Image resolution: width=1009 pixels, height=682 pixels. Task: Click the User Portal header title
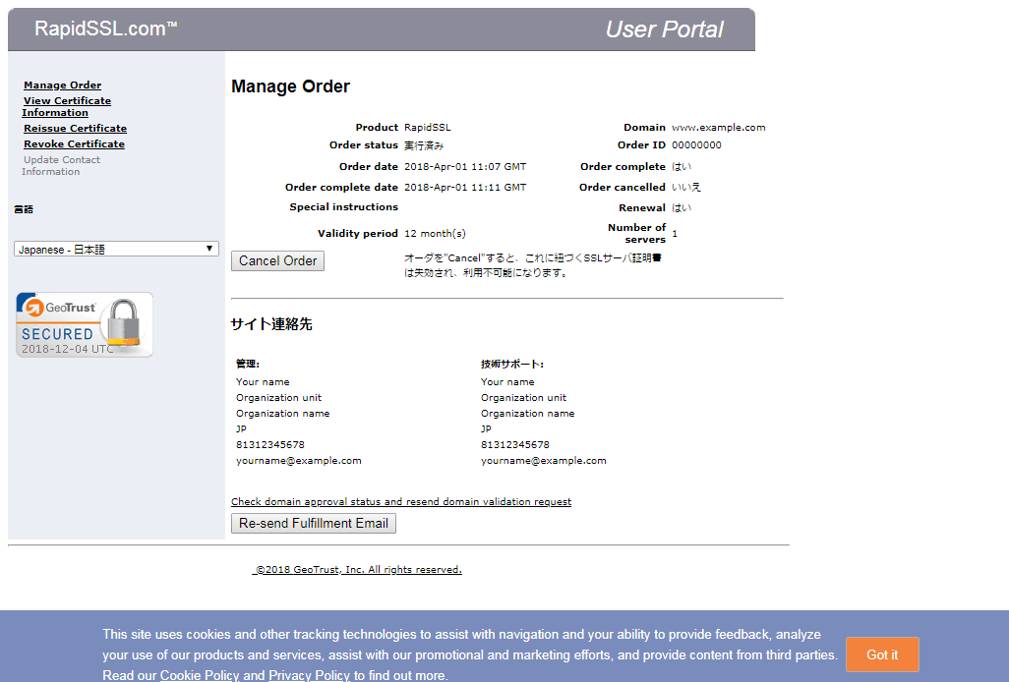coord(664,29)
